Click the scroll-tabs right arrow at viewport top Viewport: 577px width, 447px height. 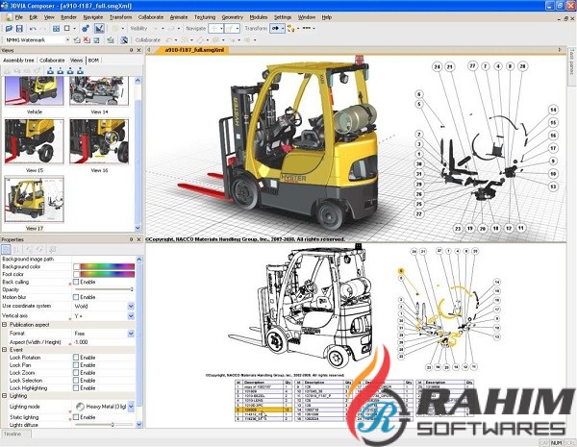click(x=560, y=50)
